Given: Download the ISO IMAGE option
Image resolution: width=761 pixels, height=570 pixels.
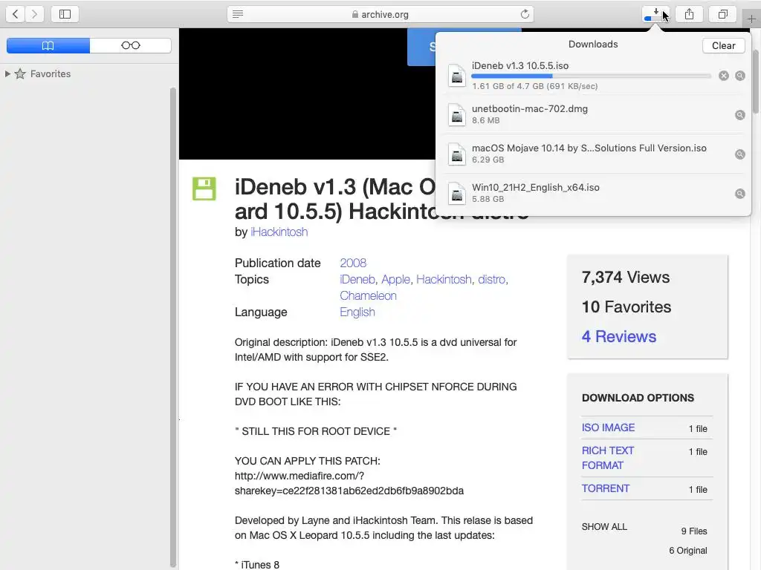Looking at the screenshot, I should click(x=608, y=427).
